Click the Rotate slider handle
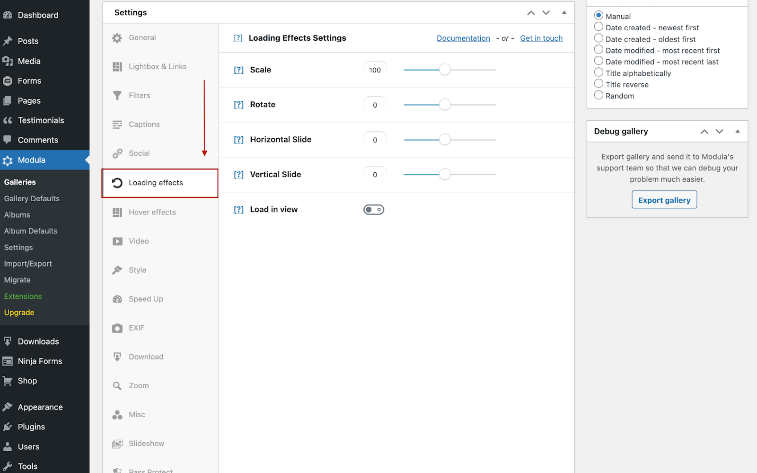Viewport: 757px width, 473px height. click(x=445, y=105)
